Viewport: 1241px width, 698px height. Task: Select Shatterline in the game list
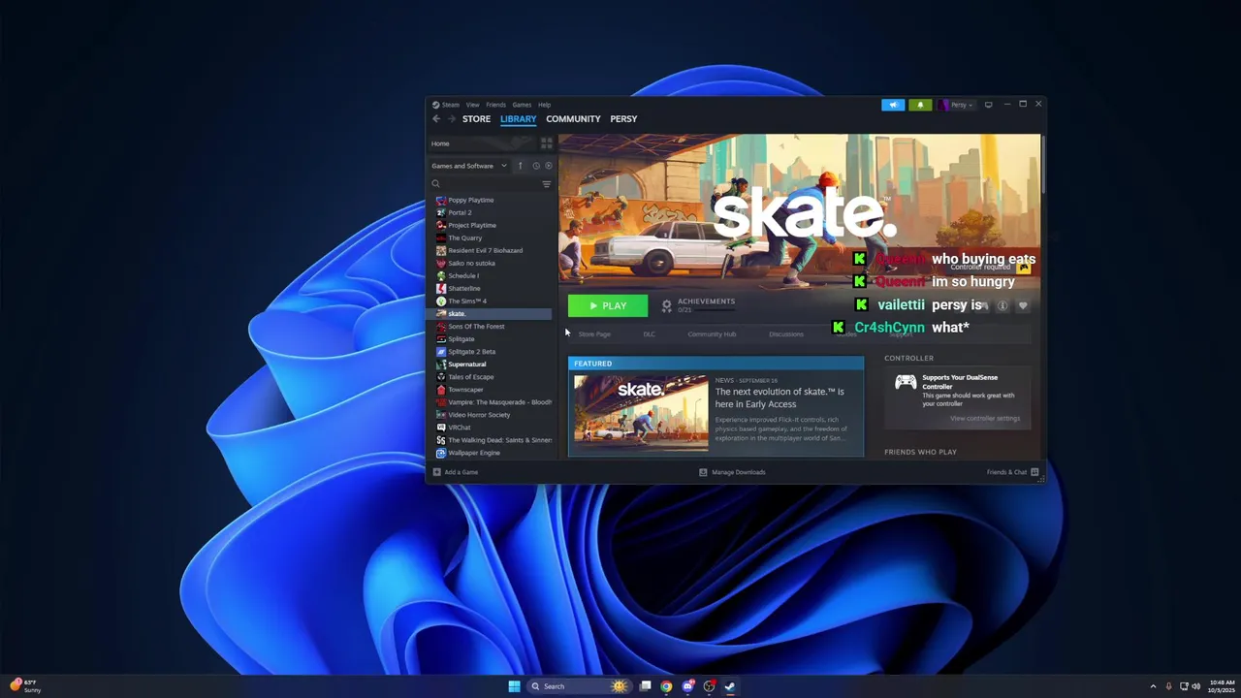(493, 288)
